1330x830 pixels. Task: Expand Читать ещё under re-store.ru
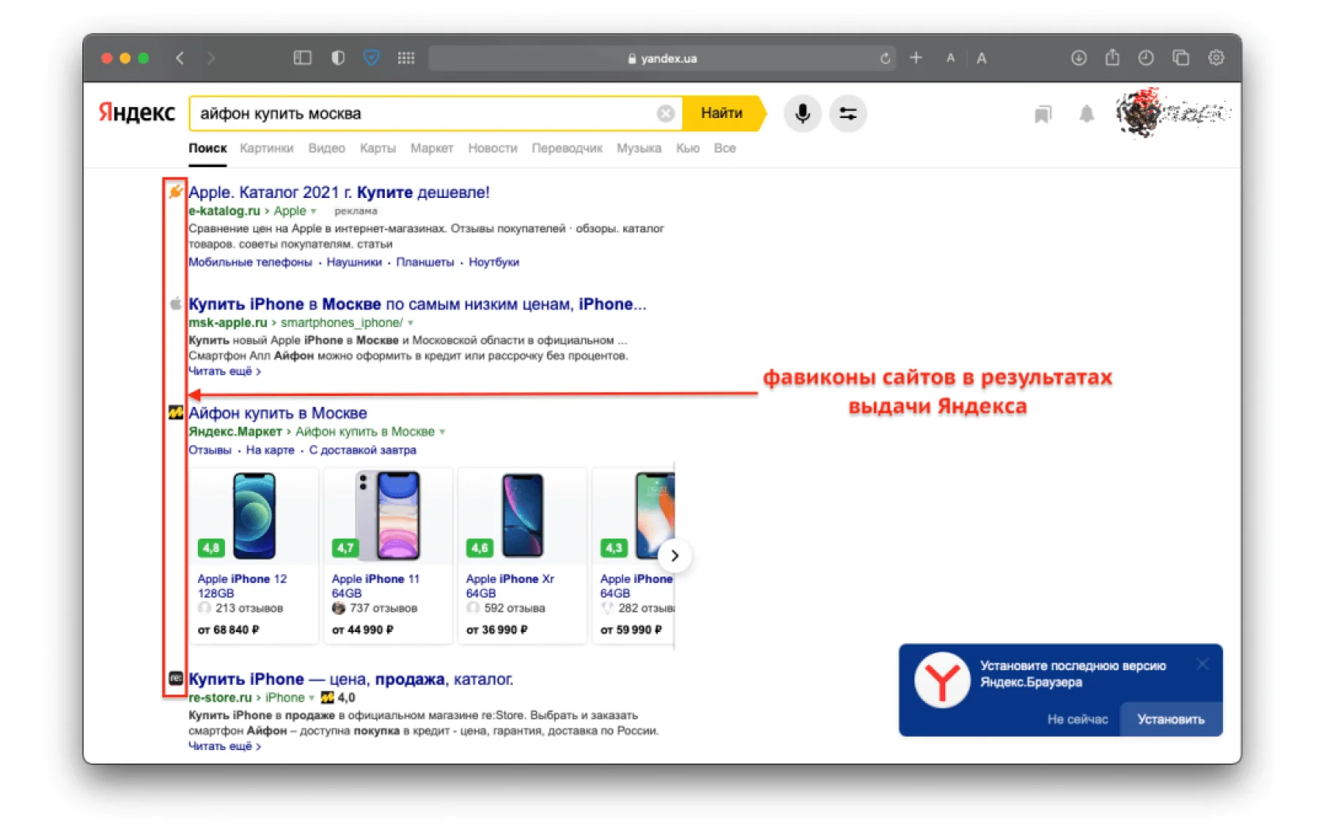224,746
